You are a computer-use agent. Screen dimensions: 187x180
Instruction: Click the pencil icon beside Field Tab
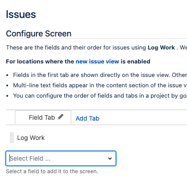coord(60,117)
